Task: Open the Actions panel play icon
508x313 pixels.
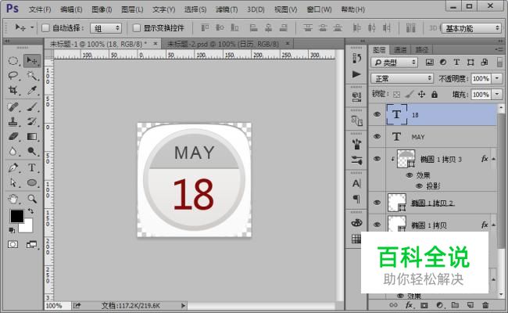Action: point(356,74)
